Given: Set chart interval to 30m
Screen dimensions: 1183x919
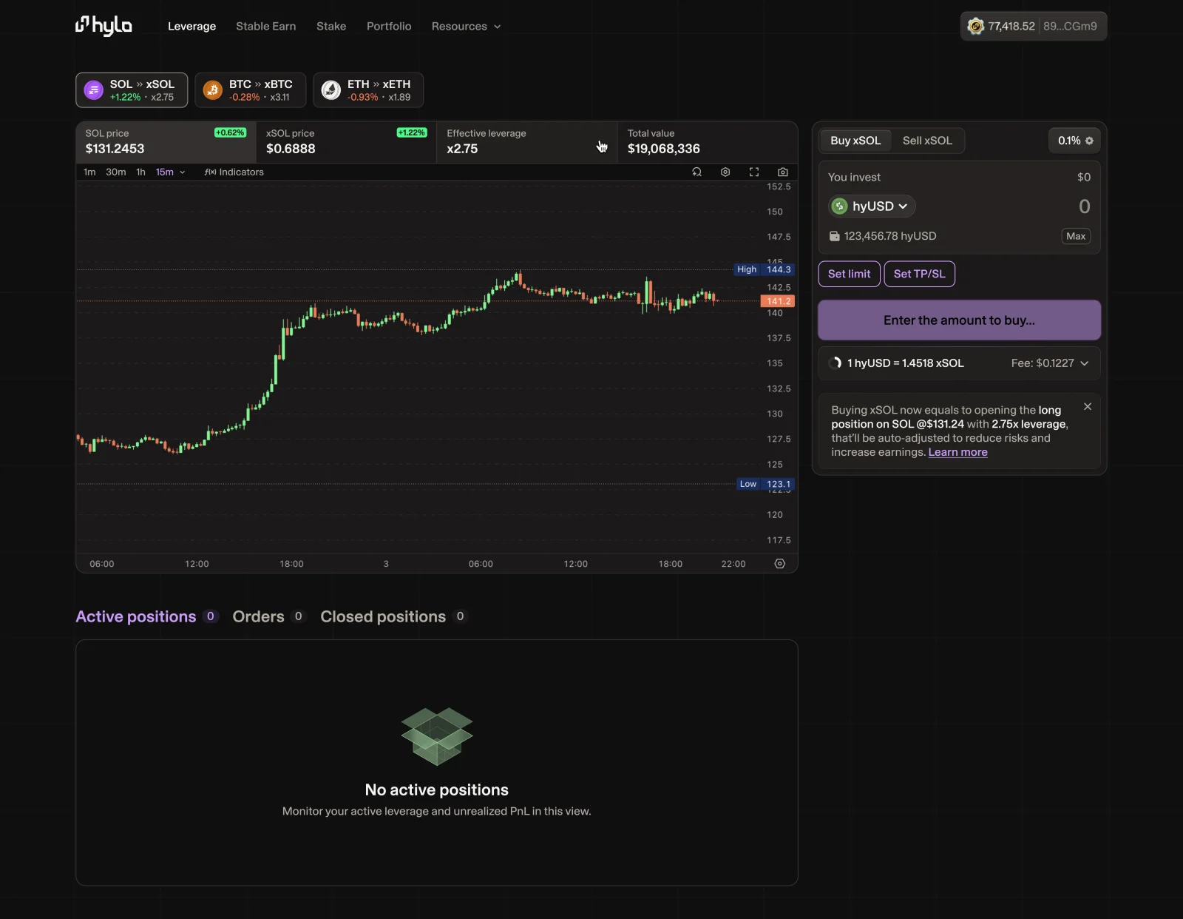Looking at the screenshot, I should pyautogui.click(x=115, y=172).
